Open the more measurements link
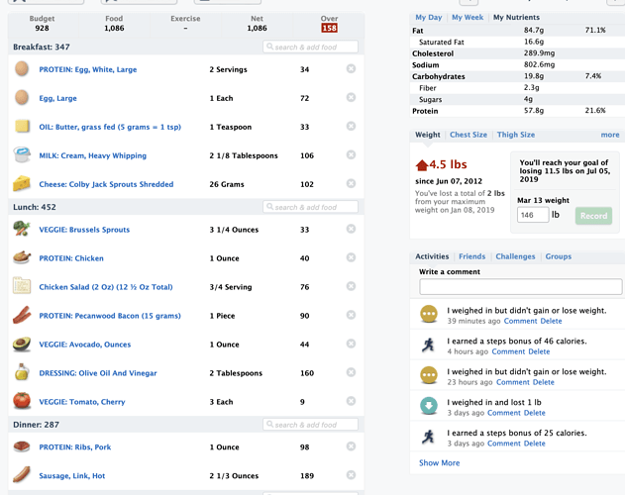This screenshot has height=495, width=625. click(x=610, y=135)
